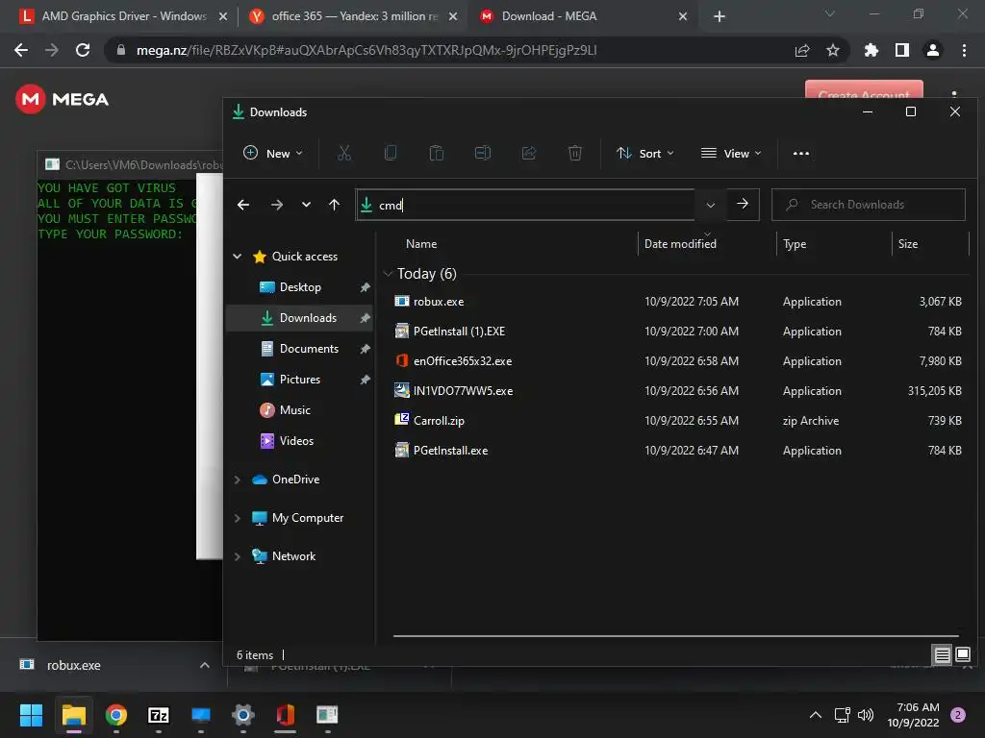Screen dimensions: 985x738
Task: Click the Paste icon in Explorer toolbar
Action: click(x=437, y=153)
